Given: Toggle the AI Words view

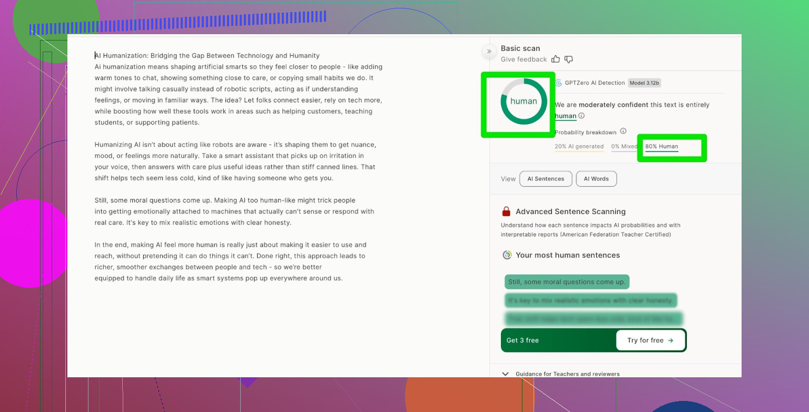Looking at the screenshot, I should [596, 179].
